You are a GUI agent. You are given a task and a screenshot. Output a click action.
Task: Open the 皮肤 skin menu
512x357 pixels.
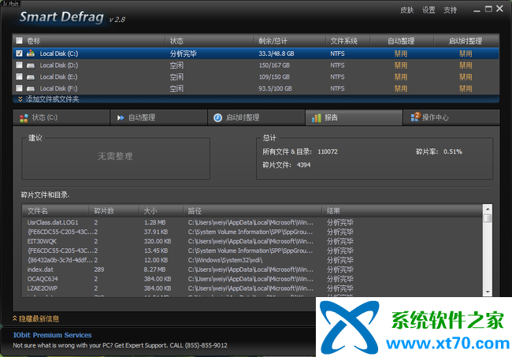coord(407,10)
